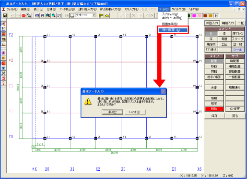Screen dimensions: 247x179
Task: Open the text size dropdown showing 文字：中
Action: pos(94,15)
